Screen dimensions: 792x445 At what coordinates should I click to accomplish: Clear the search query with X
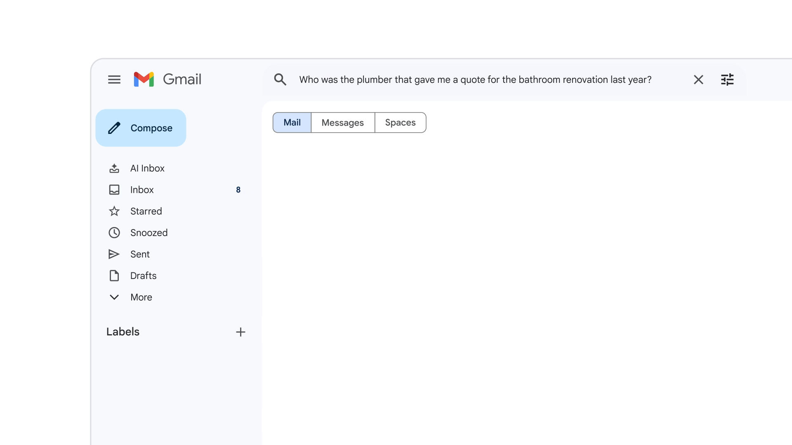pyautogui.click(x=698, y=80)
